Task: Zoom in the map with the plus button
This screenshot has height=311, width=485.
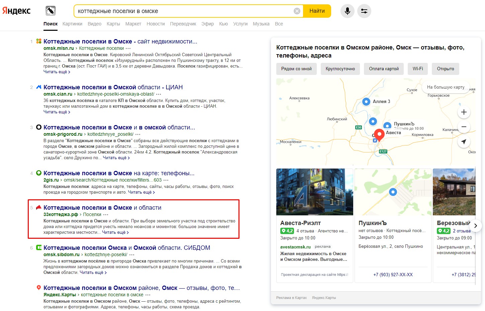Action: click(464, 112)
